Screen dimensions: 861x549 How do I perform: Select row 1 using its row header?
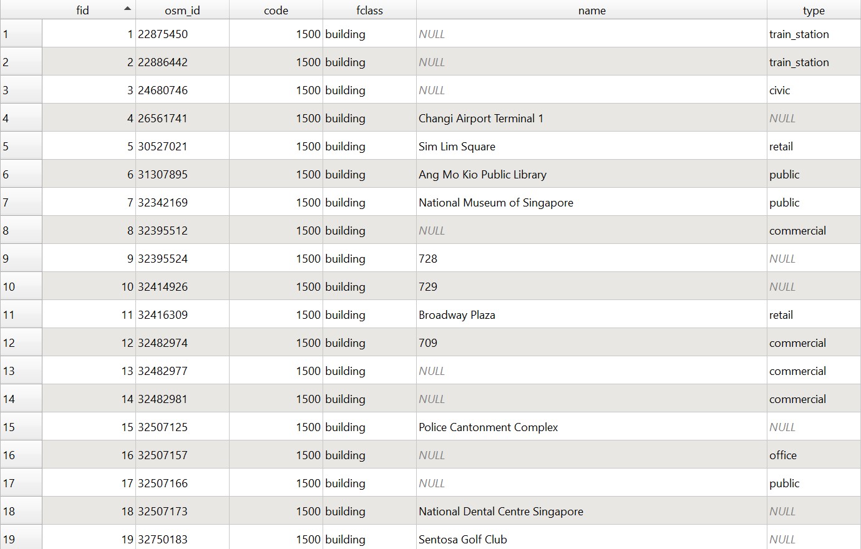pyautogui.click(x=21, y=34)
